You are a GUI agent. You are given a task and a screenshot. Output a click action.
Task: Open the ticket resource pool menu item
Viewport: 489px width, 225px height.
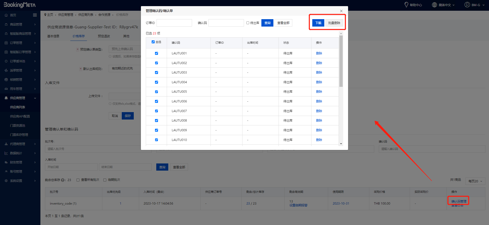17,126
